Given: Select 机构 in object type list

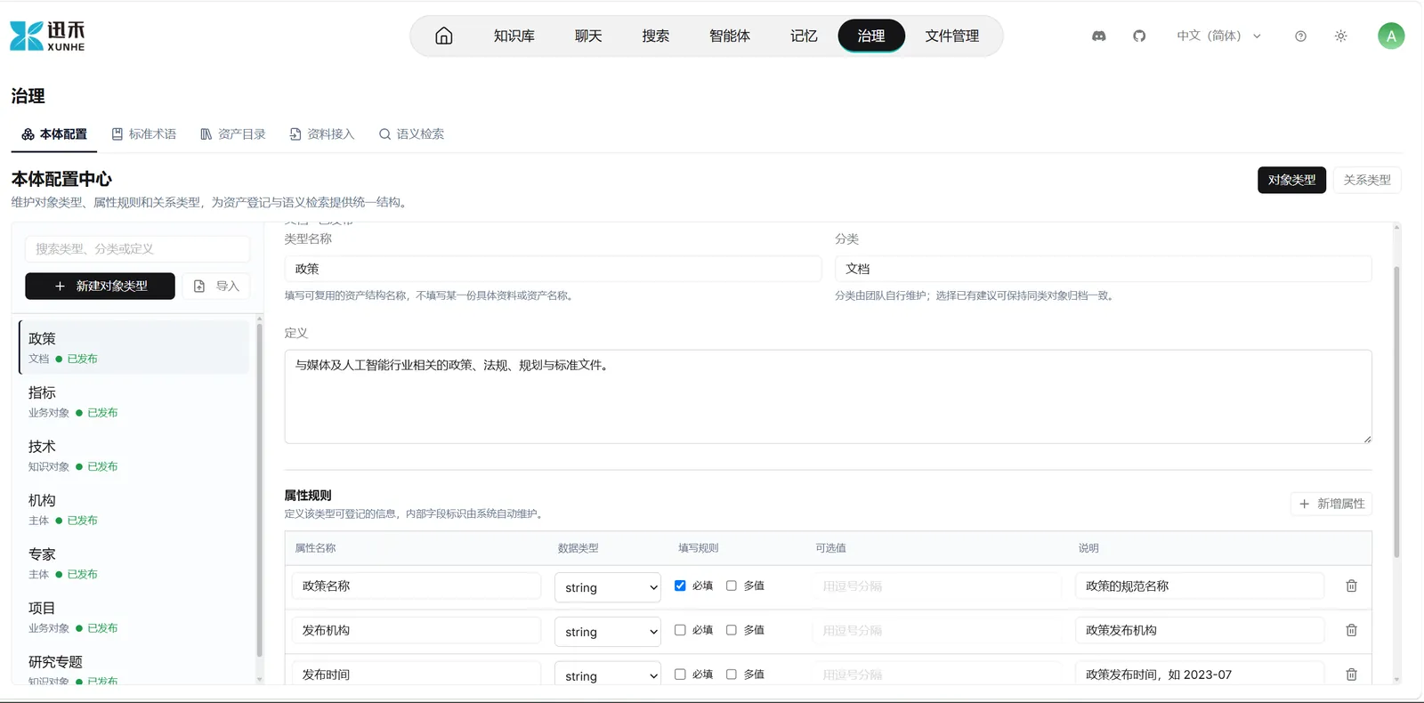Looking at the screenshot, I should pos(134,509).
